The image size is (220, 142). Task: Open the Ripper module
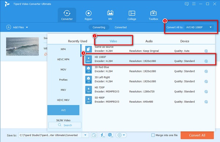click(x=88, y=15)
